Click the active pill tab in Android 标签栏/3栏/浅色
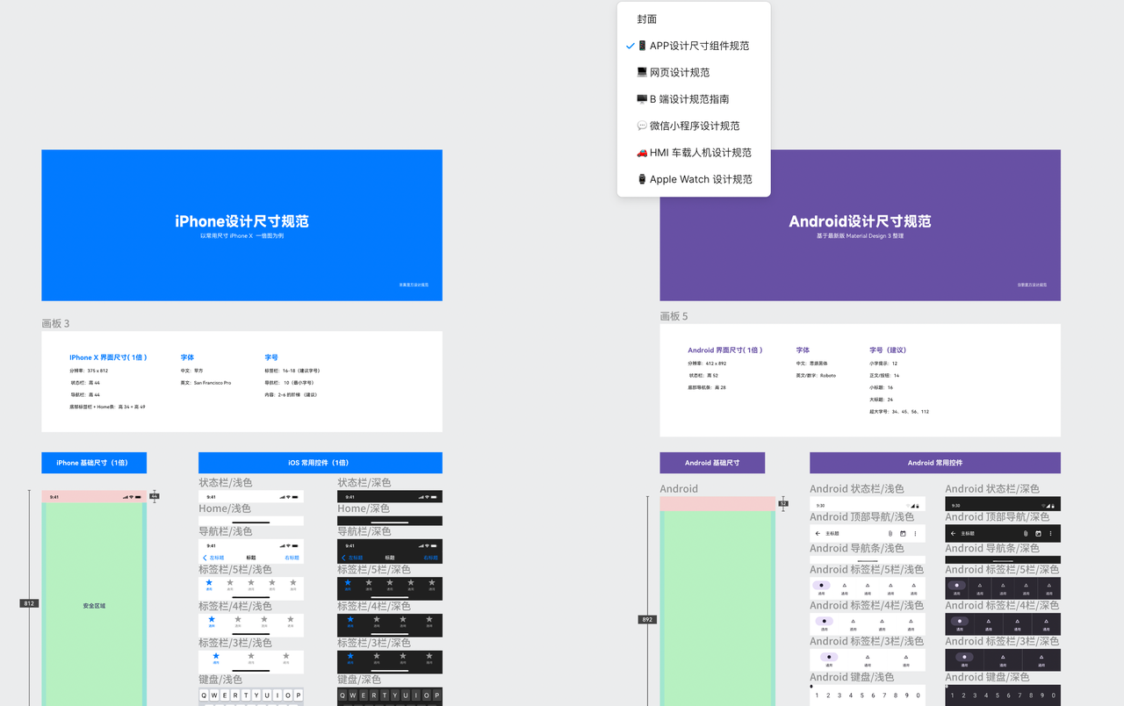The width and height of the screenshot is (1124, 706). pos(829,657)
